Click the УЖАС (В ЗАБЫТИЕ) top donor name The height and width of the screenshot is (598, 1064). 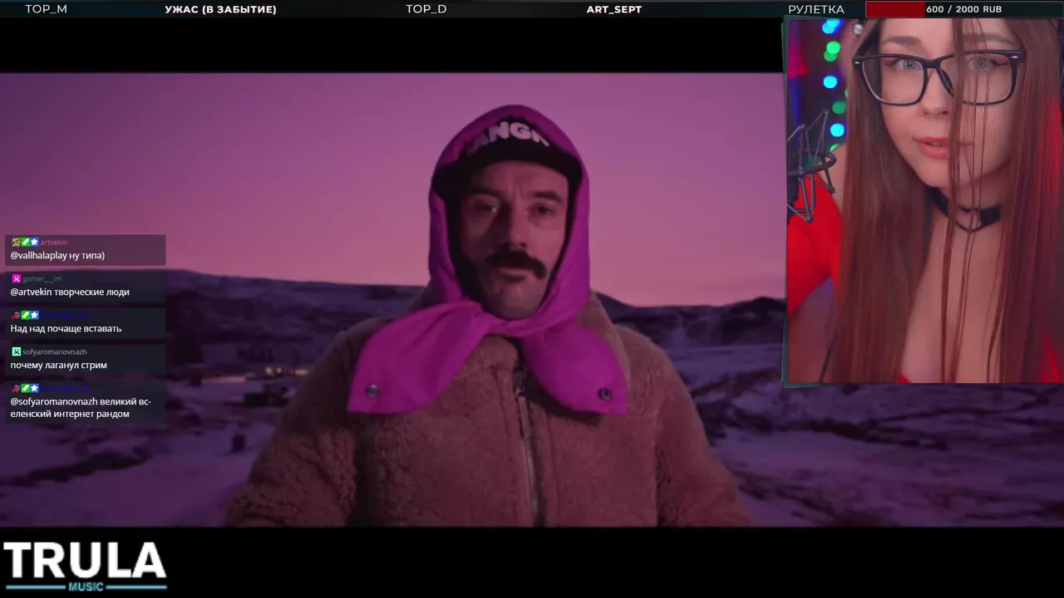220,9
